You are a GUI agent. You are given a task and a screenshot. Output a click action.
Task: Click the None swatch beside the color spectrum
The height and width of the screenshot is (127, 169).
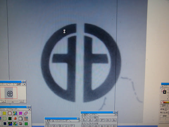pos(162,102)
